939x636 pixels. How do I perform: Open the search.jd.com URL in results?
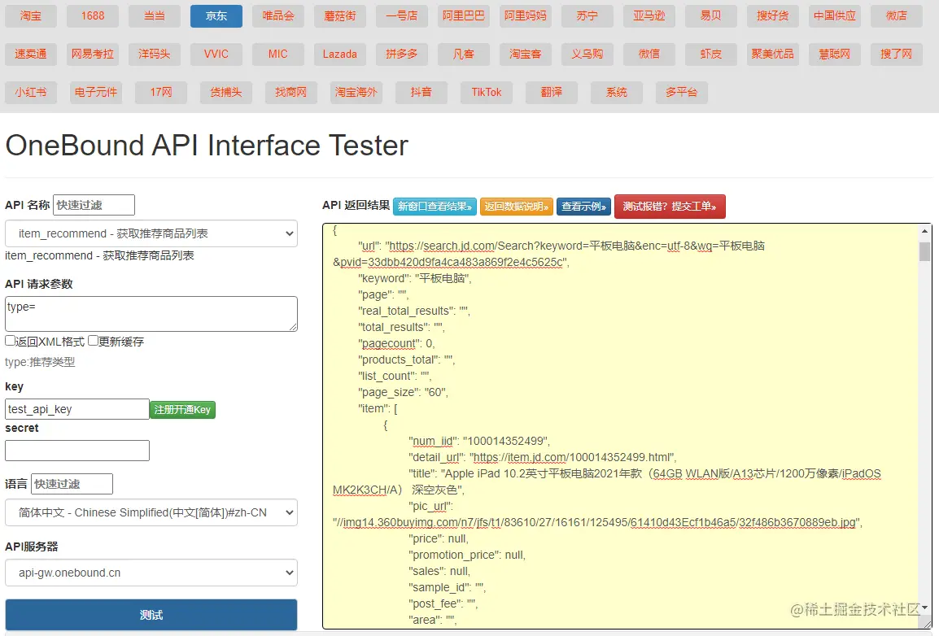tap(548, 254)
